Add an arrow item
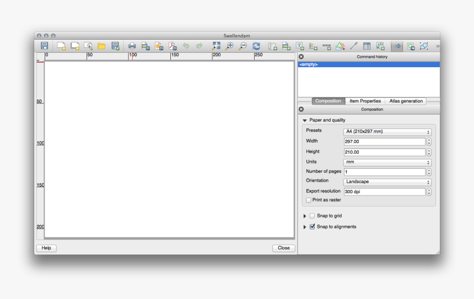 point(354,46)
